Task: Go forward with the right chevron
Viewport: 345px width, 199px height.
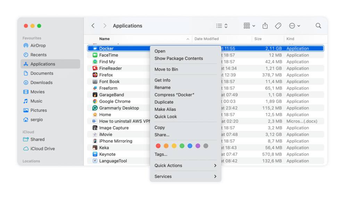Action: tap(105, 26)
